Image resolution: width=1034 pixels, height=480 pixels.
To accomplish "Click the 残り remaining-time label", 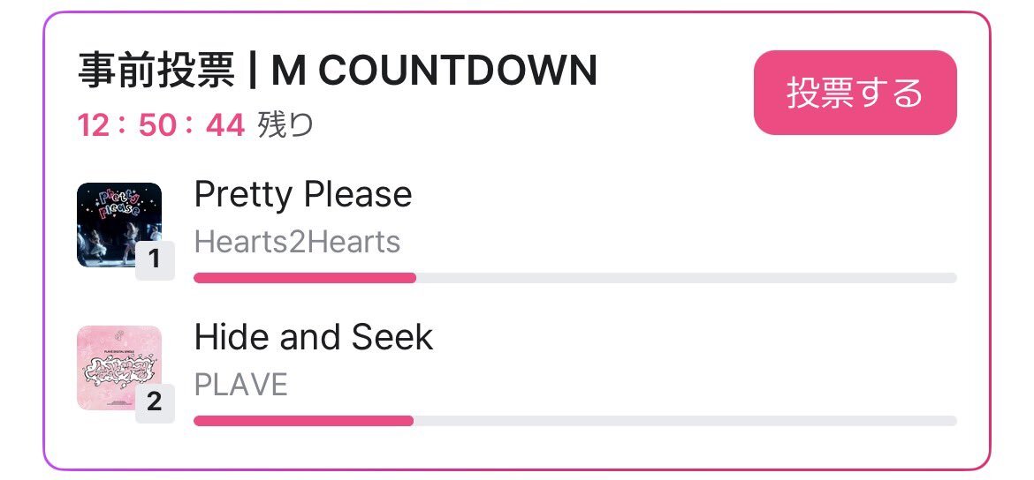I will click(x=285, y=126).
